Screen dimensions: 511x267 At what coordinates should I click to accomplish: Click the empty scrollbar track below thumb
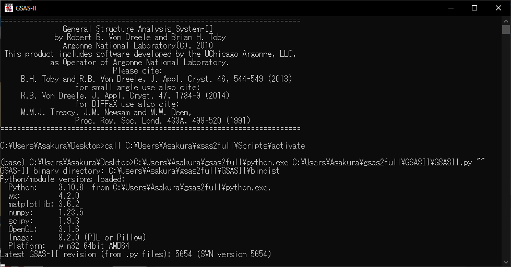coord(506,156)
